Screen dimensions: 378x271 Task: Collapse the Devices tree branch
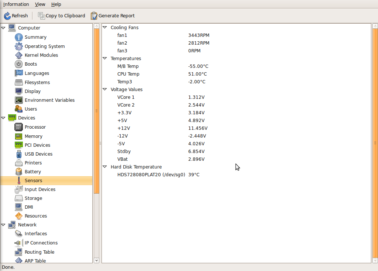pyautogui.click(x=3, y=118)
